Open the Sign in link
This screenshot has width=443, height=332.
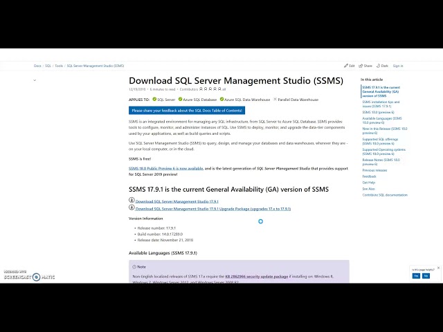click(398, 66)
